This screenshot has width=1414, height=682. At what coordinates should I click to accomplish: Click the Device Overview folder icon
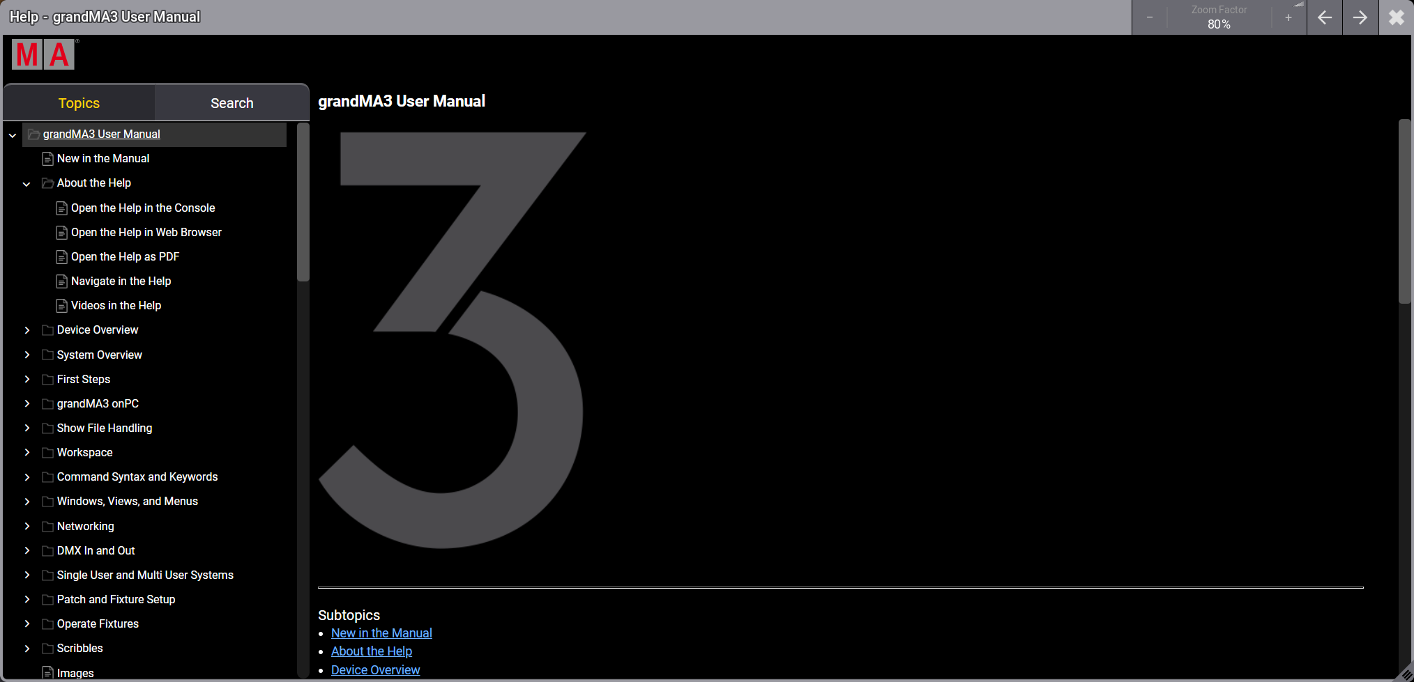(x=48, y=330)
